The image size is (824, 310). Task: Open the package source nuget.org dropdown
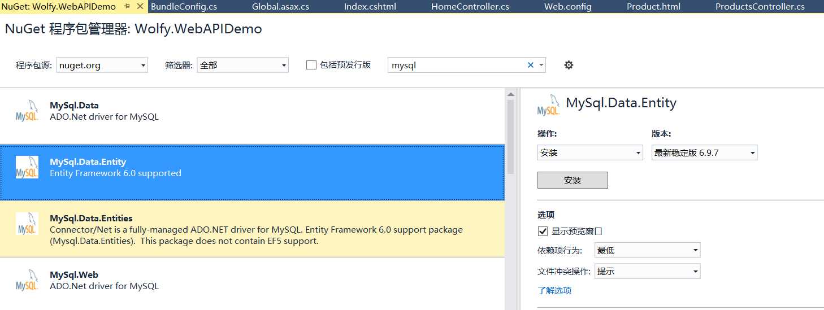(102, 65)
